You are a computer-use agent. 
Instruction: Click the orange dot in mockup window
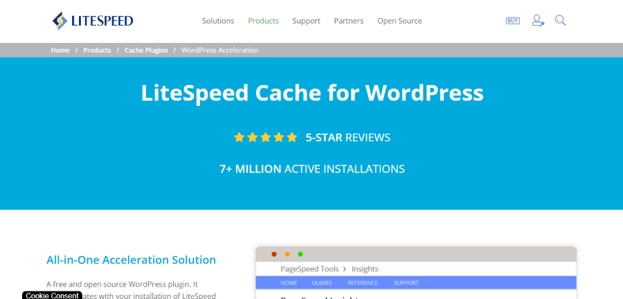(287, 254)
